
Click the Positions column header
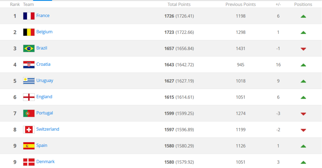[303, 4]
